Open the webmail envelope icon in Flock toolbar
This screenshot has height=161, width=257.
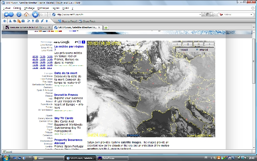(x=23, y=21)
